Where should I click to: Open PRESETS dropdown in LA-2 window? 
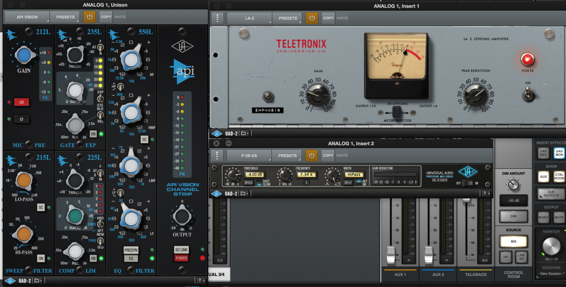pyautogui.click(x=288, y=18)
